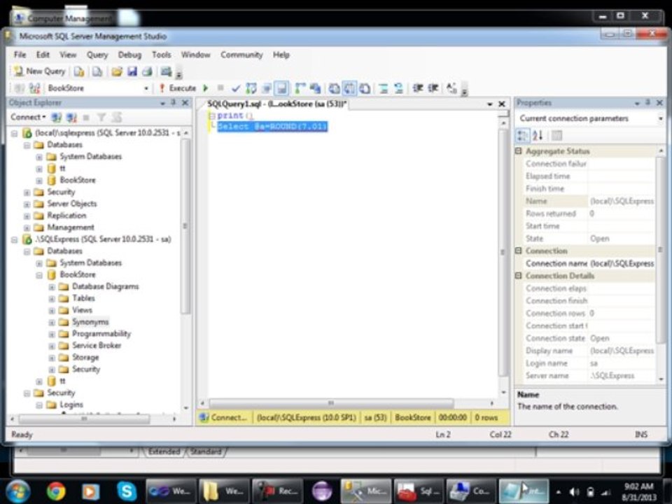The height and width of the screenshot is (504, 672).
Task: Click the Decrease Indent icon
Action: point(418,88)
